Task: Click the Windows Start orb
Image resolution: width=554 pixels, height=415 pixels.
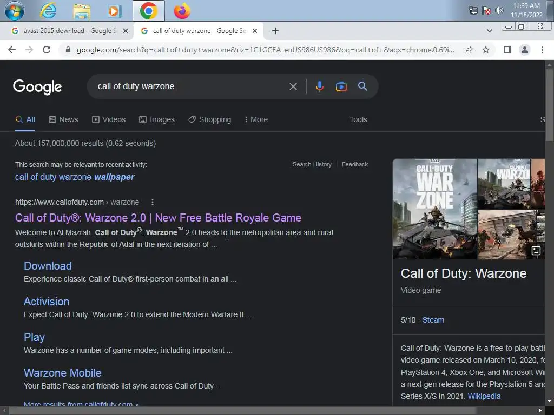Action: tap(15, 11)
